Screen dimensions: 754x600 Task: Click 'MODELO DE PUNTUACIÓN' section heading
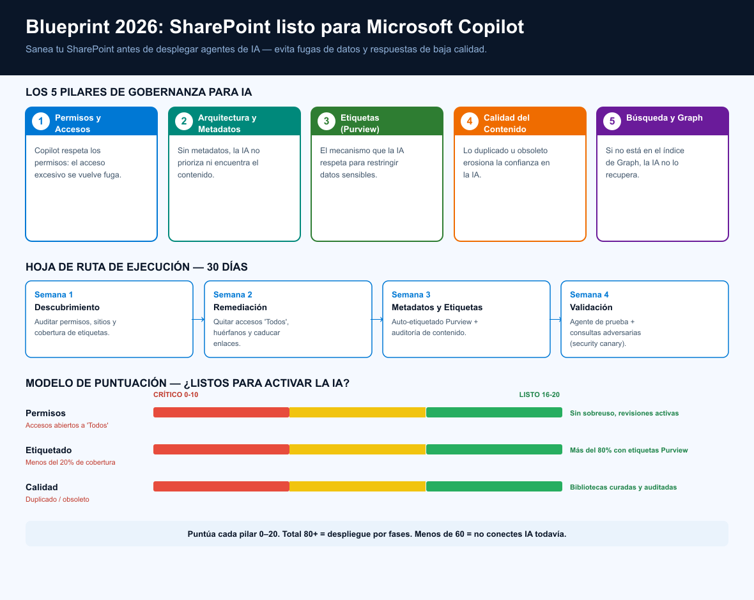(187, 384)
